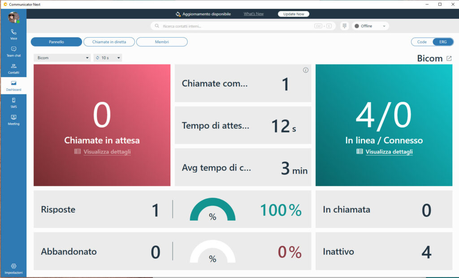459x278 pixels.
Task: Click the info icon on Chiamate completate card
Action: (x=306, y=70)
